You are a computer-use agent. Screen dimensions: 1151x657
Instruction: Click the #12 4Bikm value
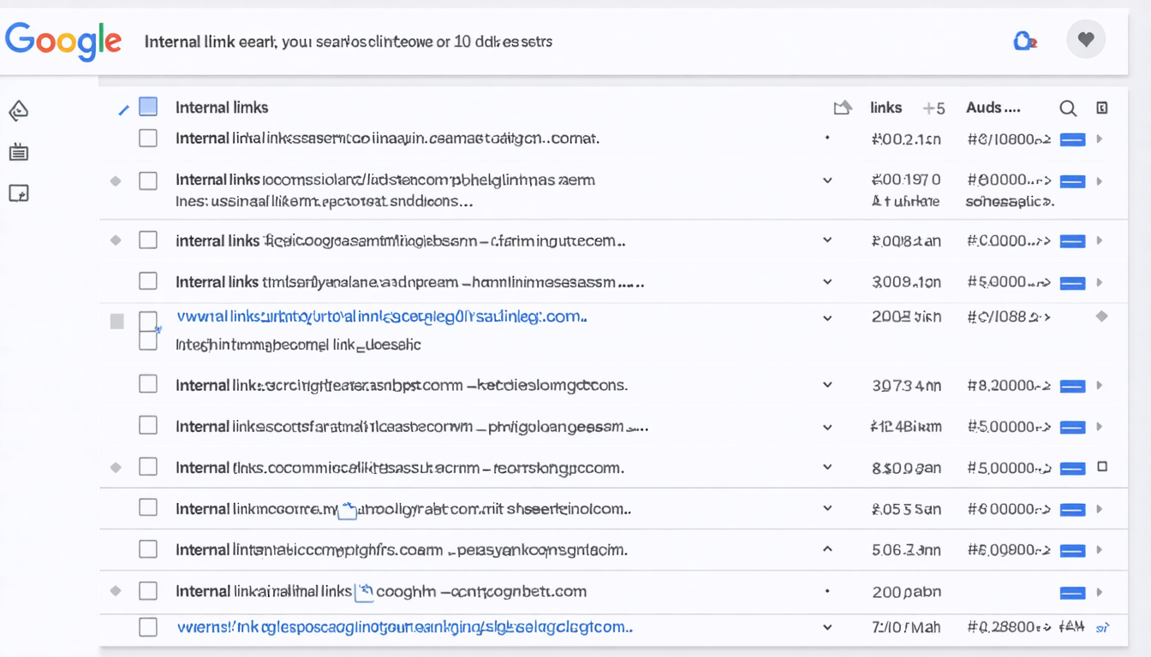[x=906, y=427]
